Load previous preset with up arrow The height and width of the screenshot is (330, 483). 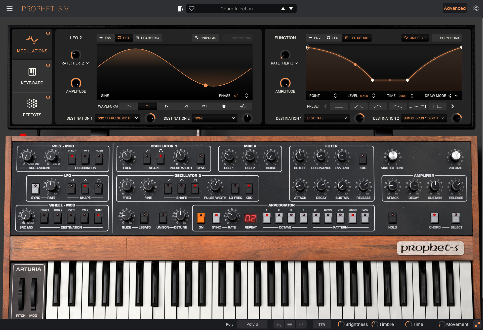tap(283, 9)
